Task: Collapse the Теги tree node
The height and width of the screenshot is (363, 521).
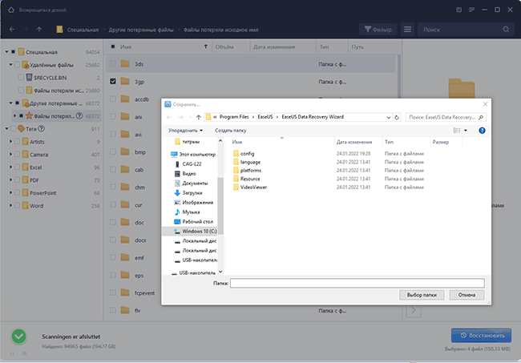Action: pyautogui.click(x=6, y=128)
